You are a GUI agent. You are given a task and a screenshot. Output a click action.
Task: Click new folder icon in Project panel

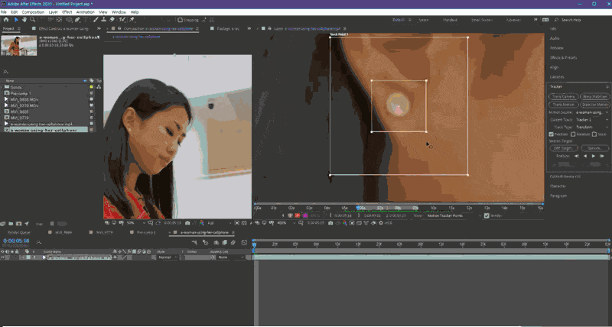click(11, 224)
